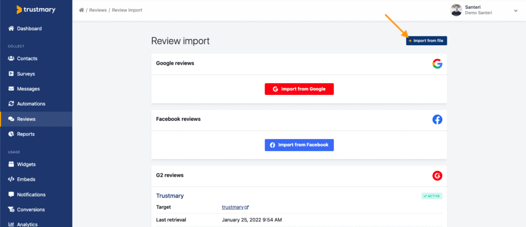Click the Facebook logo in Facebook reviews

point(437,119)
